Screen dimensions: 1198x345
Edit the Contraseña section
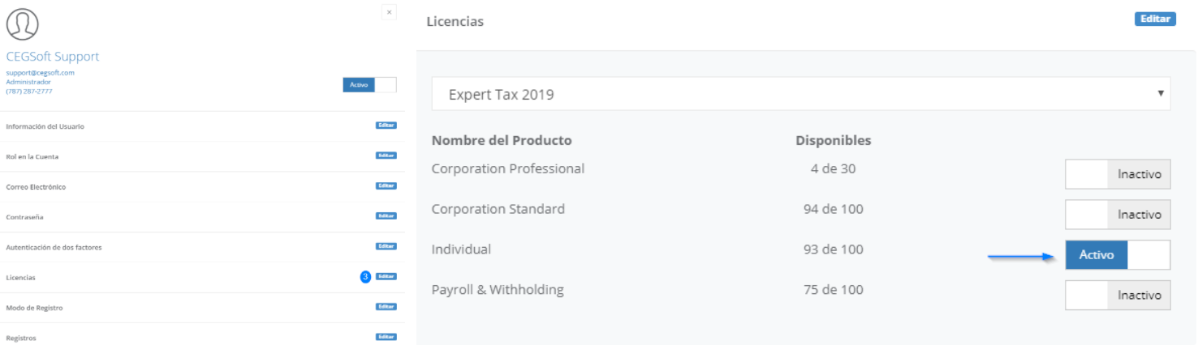tap(386, 216)
